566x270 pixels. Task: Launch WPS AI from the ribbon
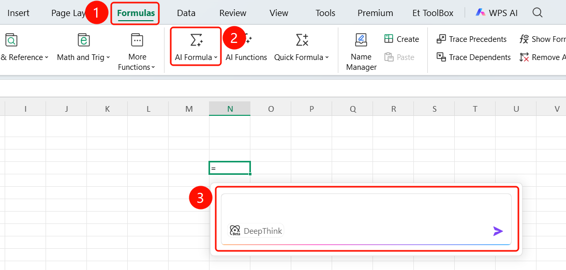[497, 13]
